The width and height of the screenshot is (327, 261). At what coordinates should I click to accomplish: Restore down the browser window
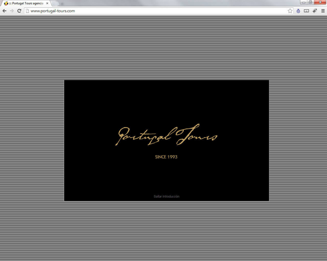[x=310, y=2]
